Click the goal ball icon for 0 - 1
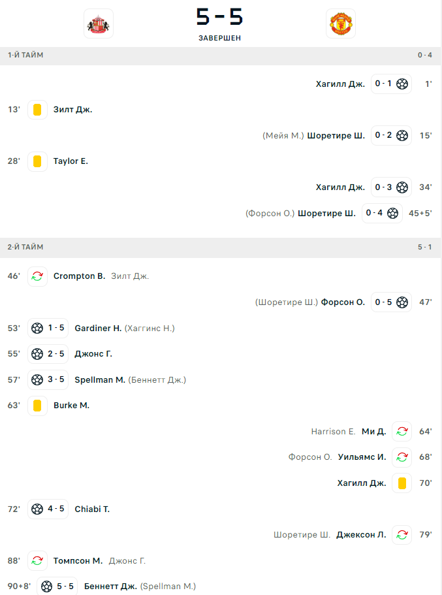The image size is (442, 595). (x=402, y=84)
